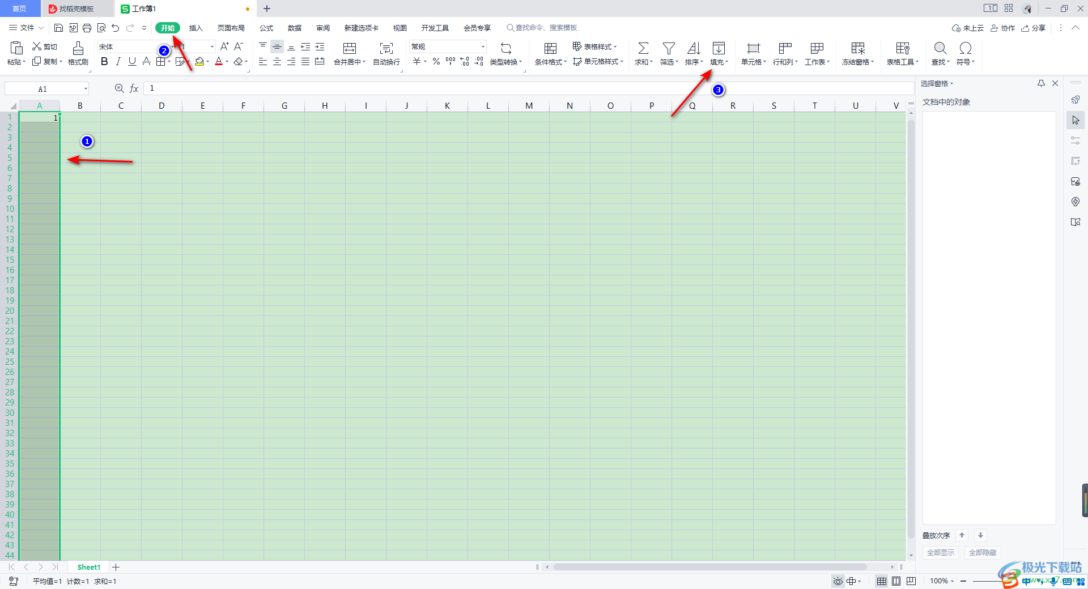Switch to Page Layout view in status bar
1088x589 pixels.
pyautogui.click(x=896, y=581)
